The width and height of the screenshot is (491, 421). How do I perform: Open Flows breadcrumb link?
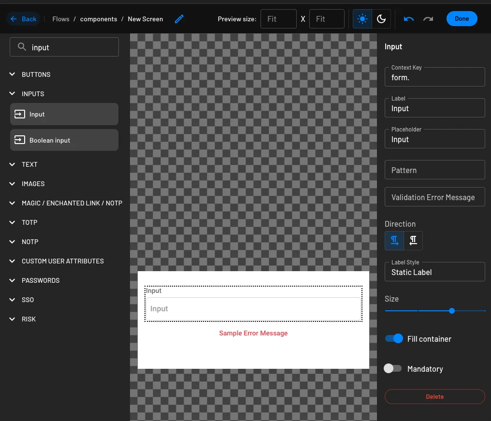click(x=61, y=19)
